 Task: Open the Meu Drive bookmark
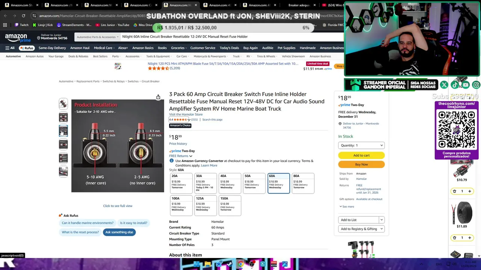(143, 25)
